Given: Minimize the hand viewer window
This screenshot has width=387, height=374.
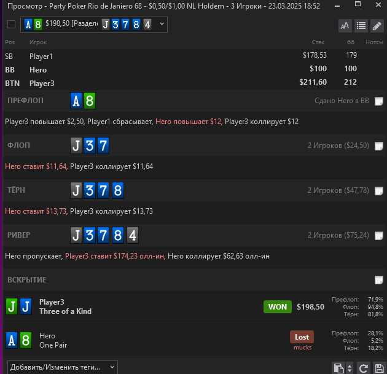Looking at the screenshot, I should [337, 6].
